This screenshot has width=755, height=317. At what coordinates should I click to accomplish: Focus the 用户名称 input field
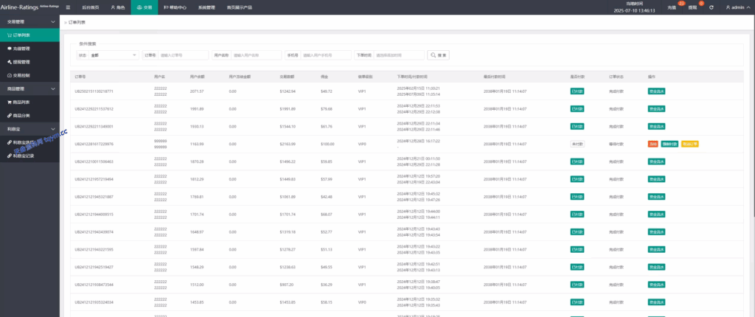coord(256,55)
